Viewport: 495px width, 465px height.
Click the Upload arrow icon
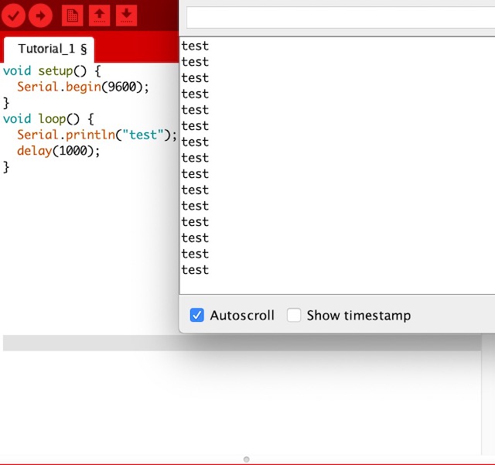click(40, 15)
